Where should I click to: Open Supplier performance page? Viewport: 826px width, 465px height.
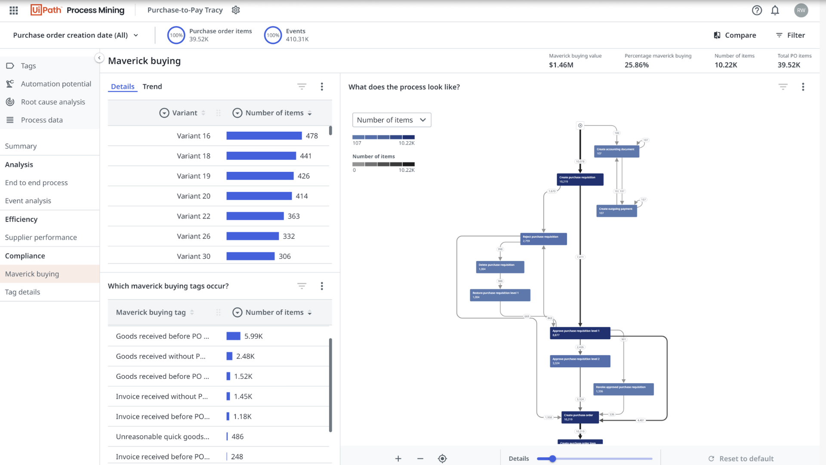point(41,237)
